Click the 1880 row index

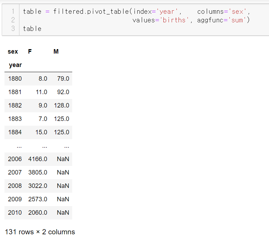15,79
